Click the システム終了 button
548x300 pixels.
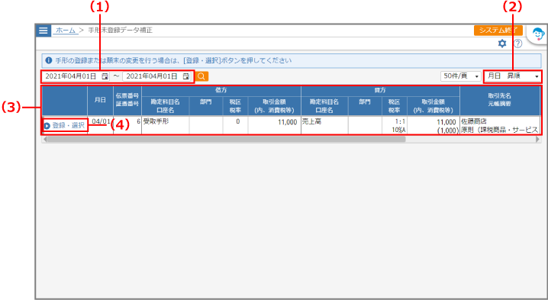pos(498,31)
